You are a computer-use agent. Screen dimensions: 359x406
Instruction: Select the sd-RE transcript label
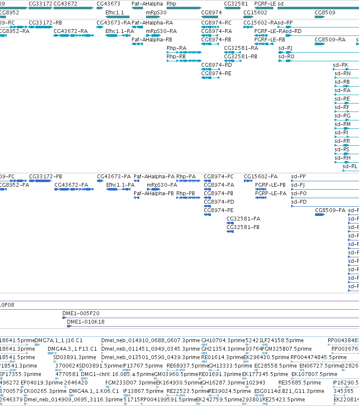(342, 99)
